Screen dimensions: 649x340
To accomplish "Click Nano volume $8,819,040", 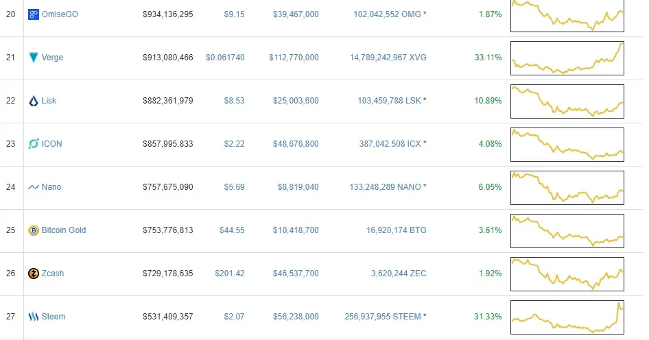I will 298,187.
